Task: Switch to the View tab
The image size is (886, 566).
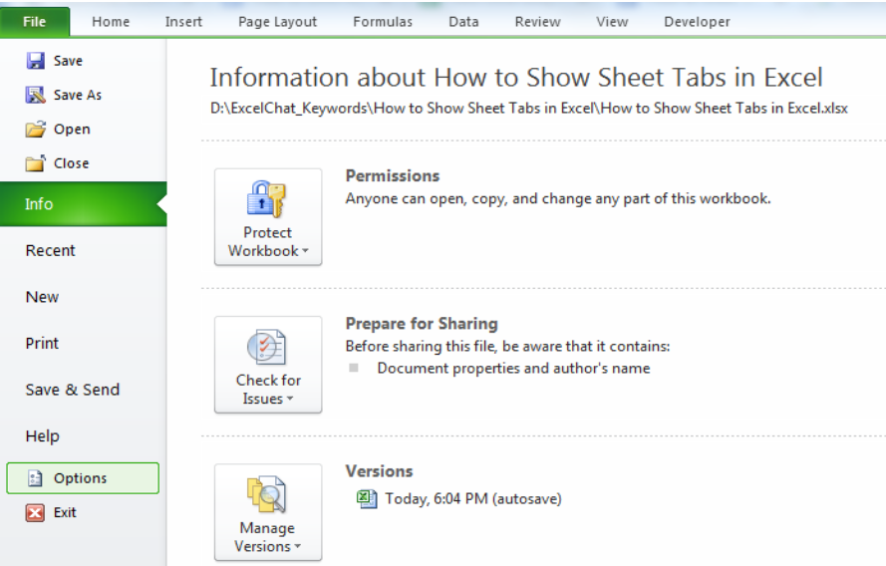Action: point(612,22)
